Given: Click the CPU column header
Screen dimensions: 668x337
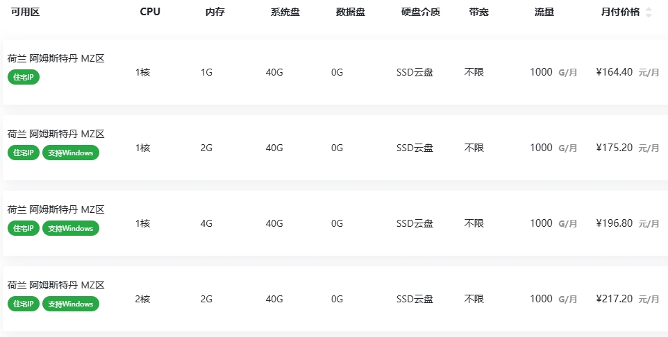Looking at the screenshot, I should coord(150,12).
